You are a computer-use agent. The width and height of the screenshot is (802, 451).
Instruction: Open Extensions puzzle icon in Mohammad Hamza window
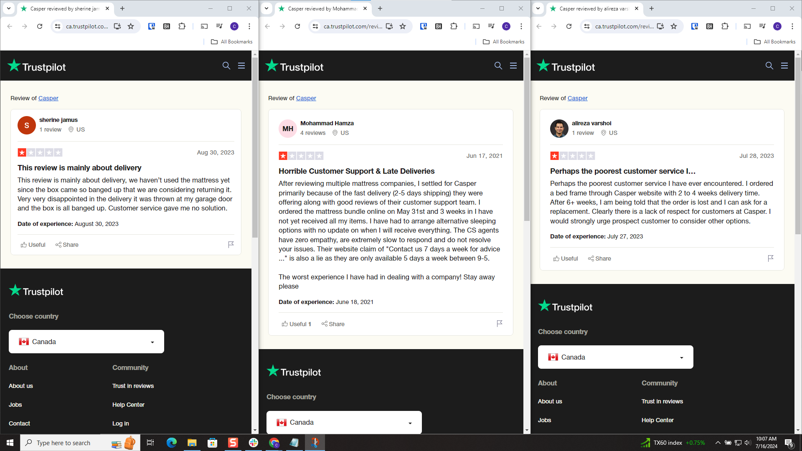tap(454, 26)
